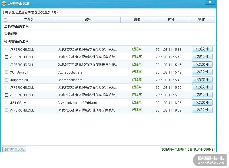Toggle the select-all checkbox in header
The height and width of the screenshot is (168, 229).
[x=6, y=20]
